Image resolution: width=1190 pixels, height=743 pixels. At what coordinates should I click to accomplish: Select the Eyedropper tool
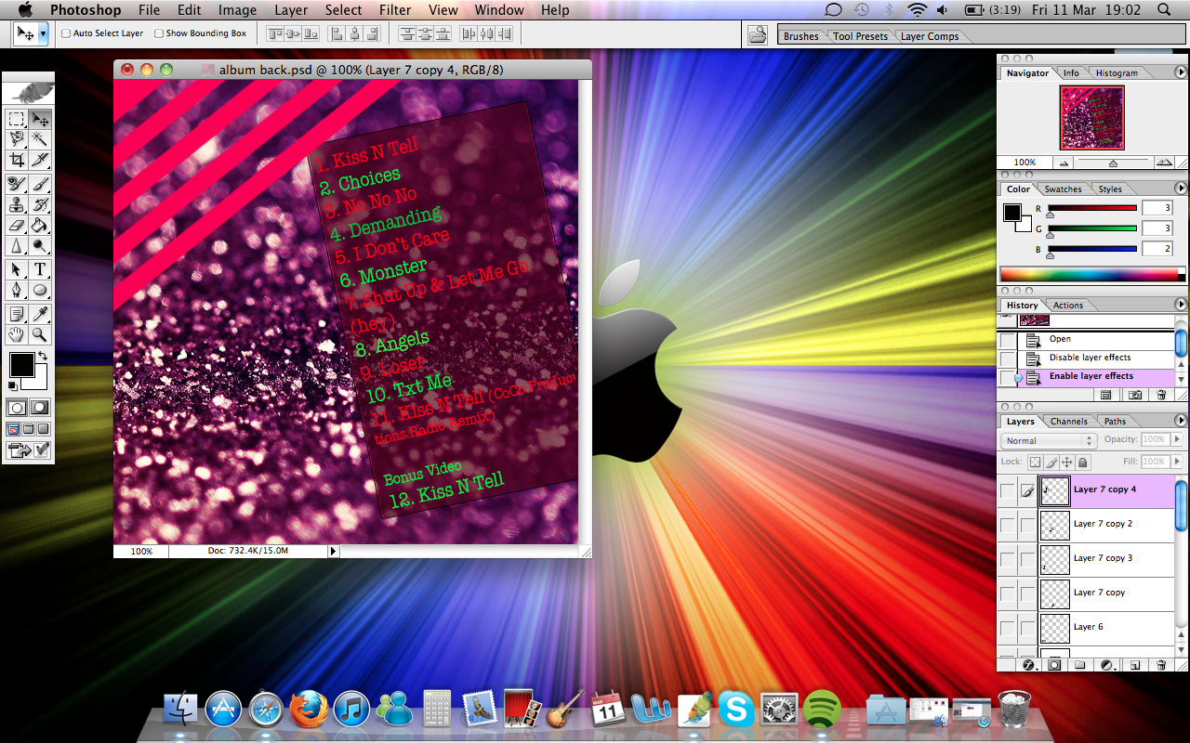click(x=40, y=313)
